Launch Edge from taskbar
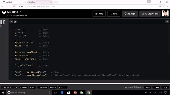The image size is (170, 95). tap(62, 93)
